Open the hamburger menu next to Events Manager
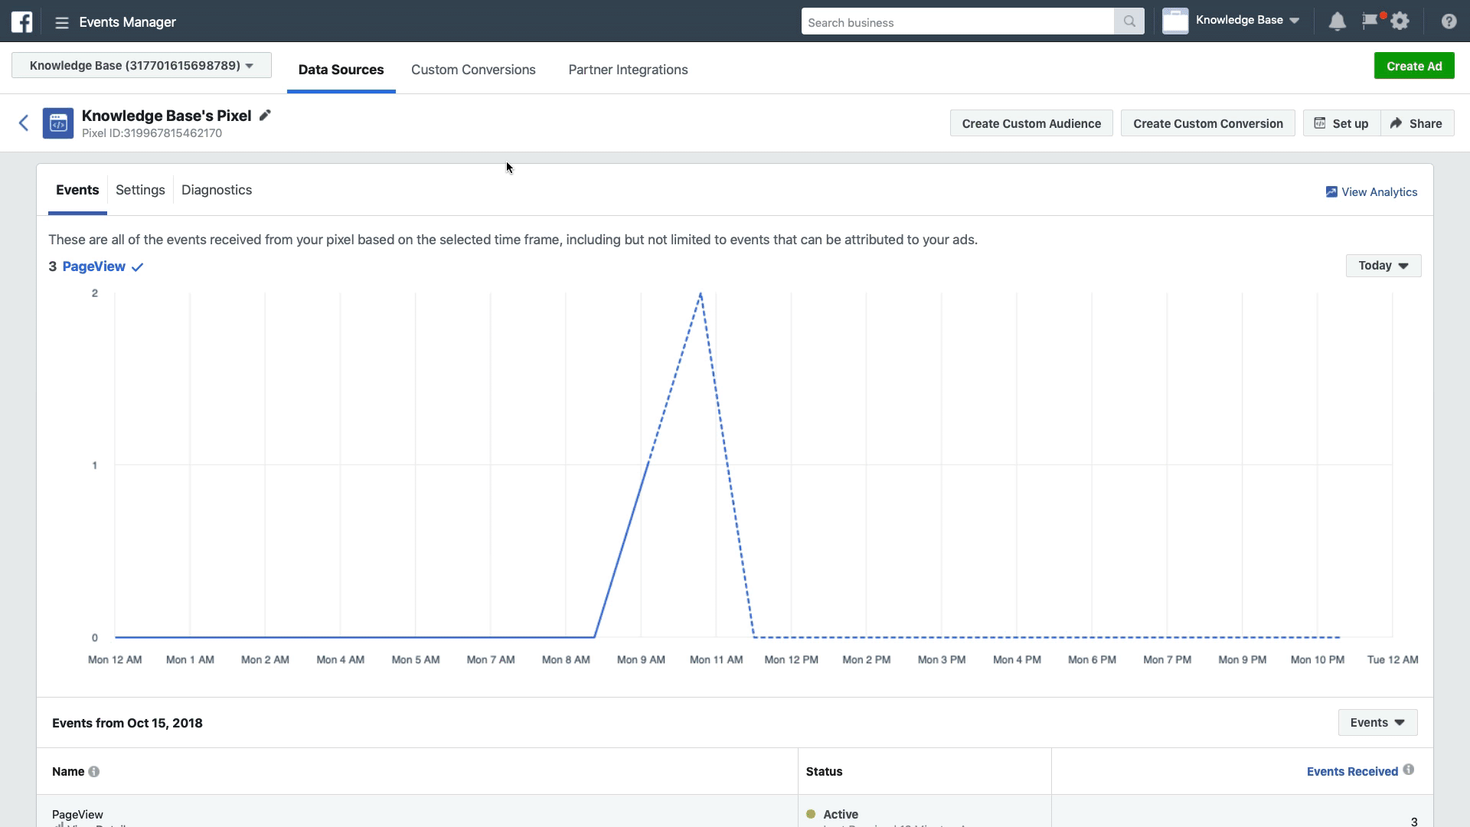Image resolution: width=1470 pixels, height=827 pixels. coord(62,23)
